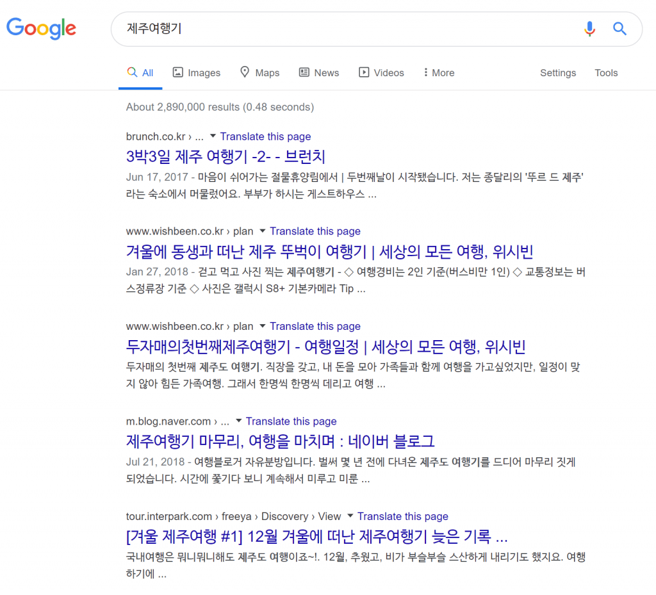Open the Settings menu
The height and width of the screenshot is (595, 656).
[x=557, y=73]
